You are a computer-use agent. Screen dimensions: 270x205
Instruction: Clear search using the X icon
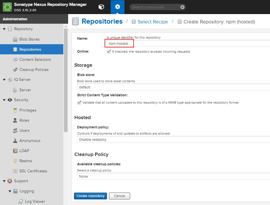(182, 7)
